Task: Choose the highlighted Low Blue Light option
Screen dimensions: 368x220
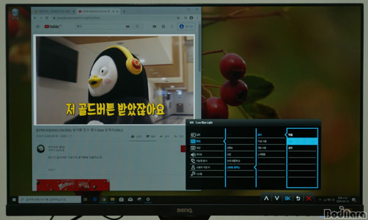Action: pos(302,141)
